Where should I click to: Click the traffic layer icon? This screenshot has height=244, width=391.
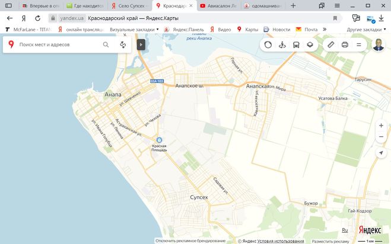coord(268,44)
